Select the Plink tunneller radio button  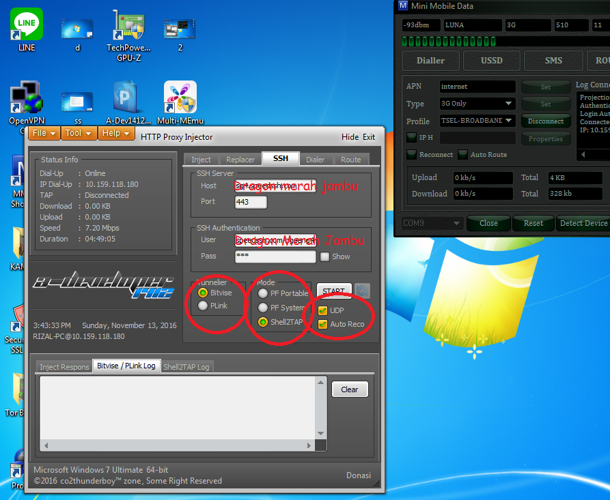tap(202, 306)
